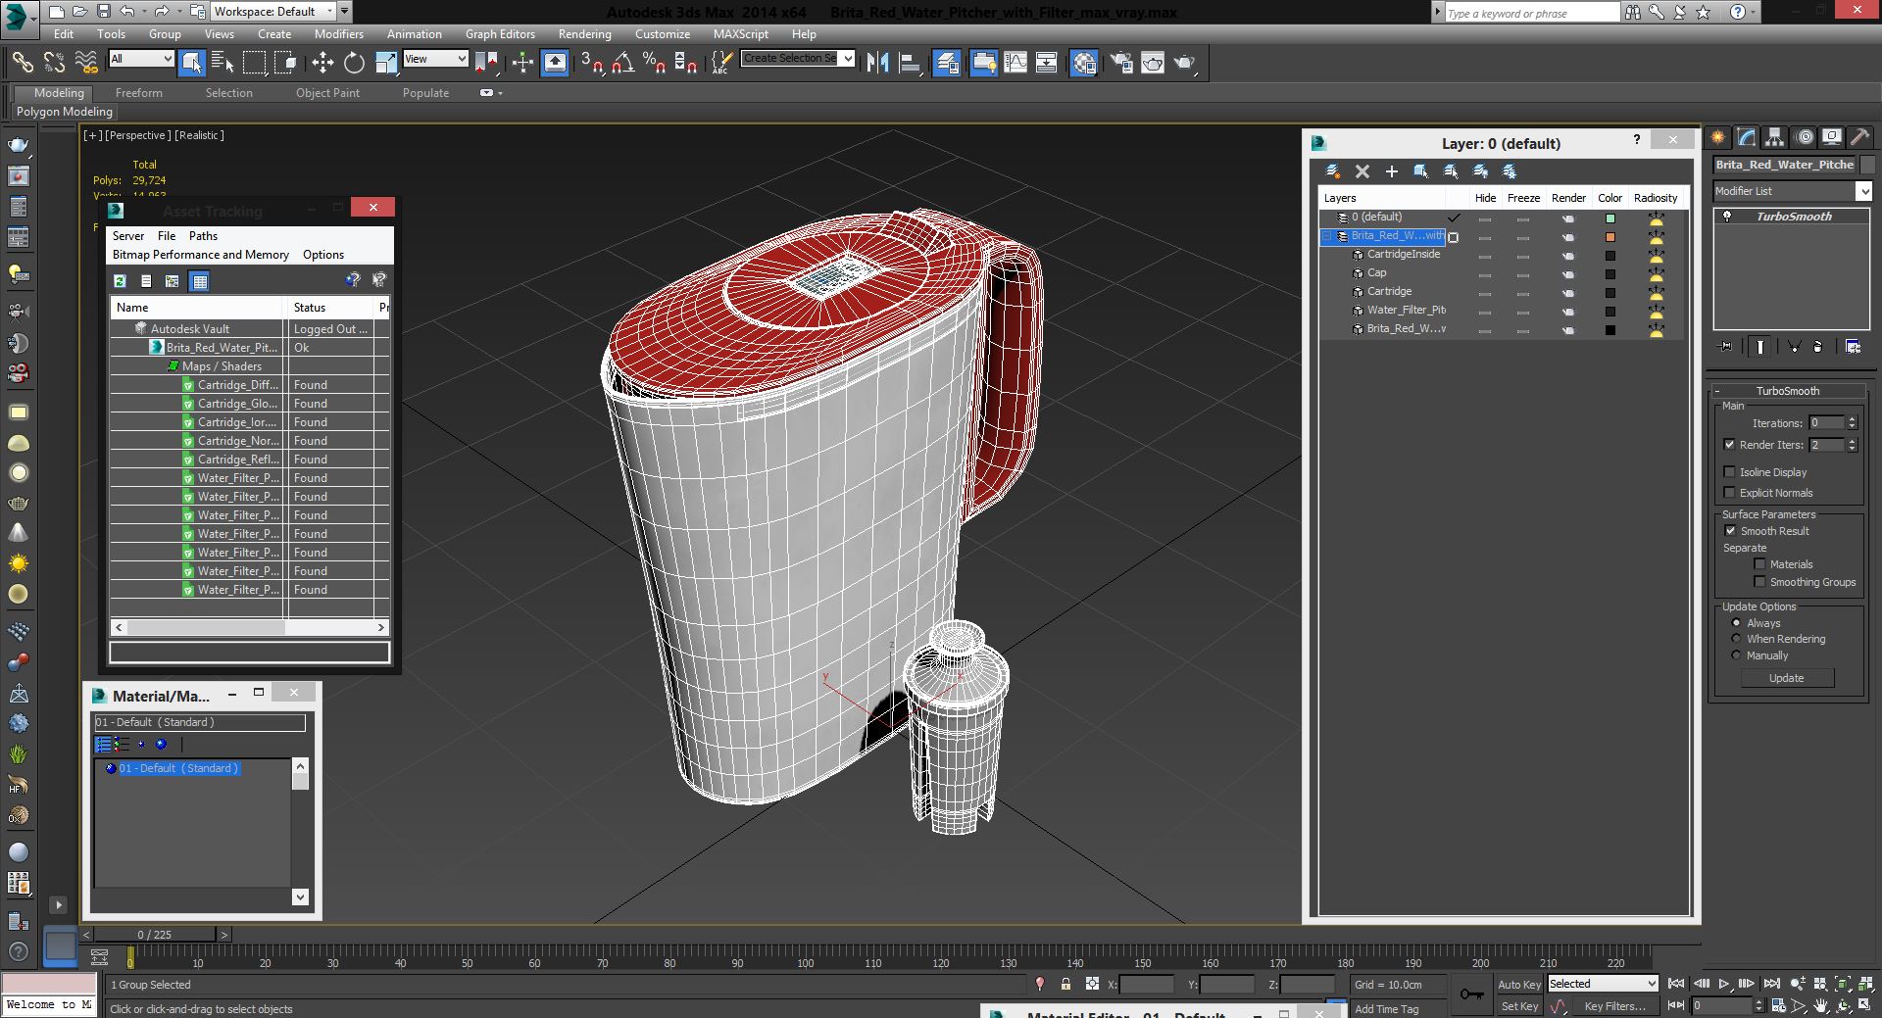Toggle selection lock padlock in status bar

[x=1065, y=984]
